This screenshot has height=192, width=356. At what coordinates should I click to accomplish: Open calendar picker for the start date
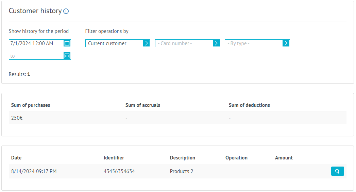(x=67, y=43)
